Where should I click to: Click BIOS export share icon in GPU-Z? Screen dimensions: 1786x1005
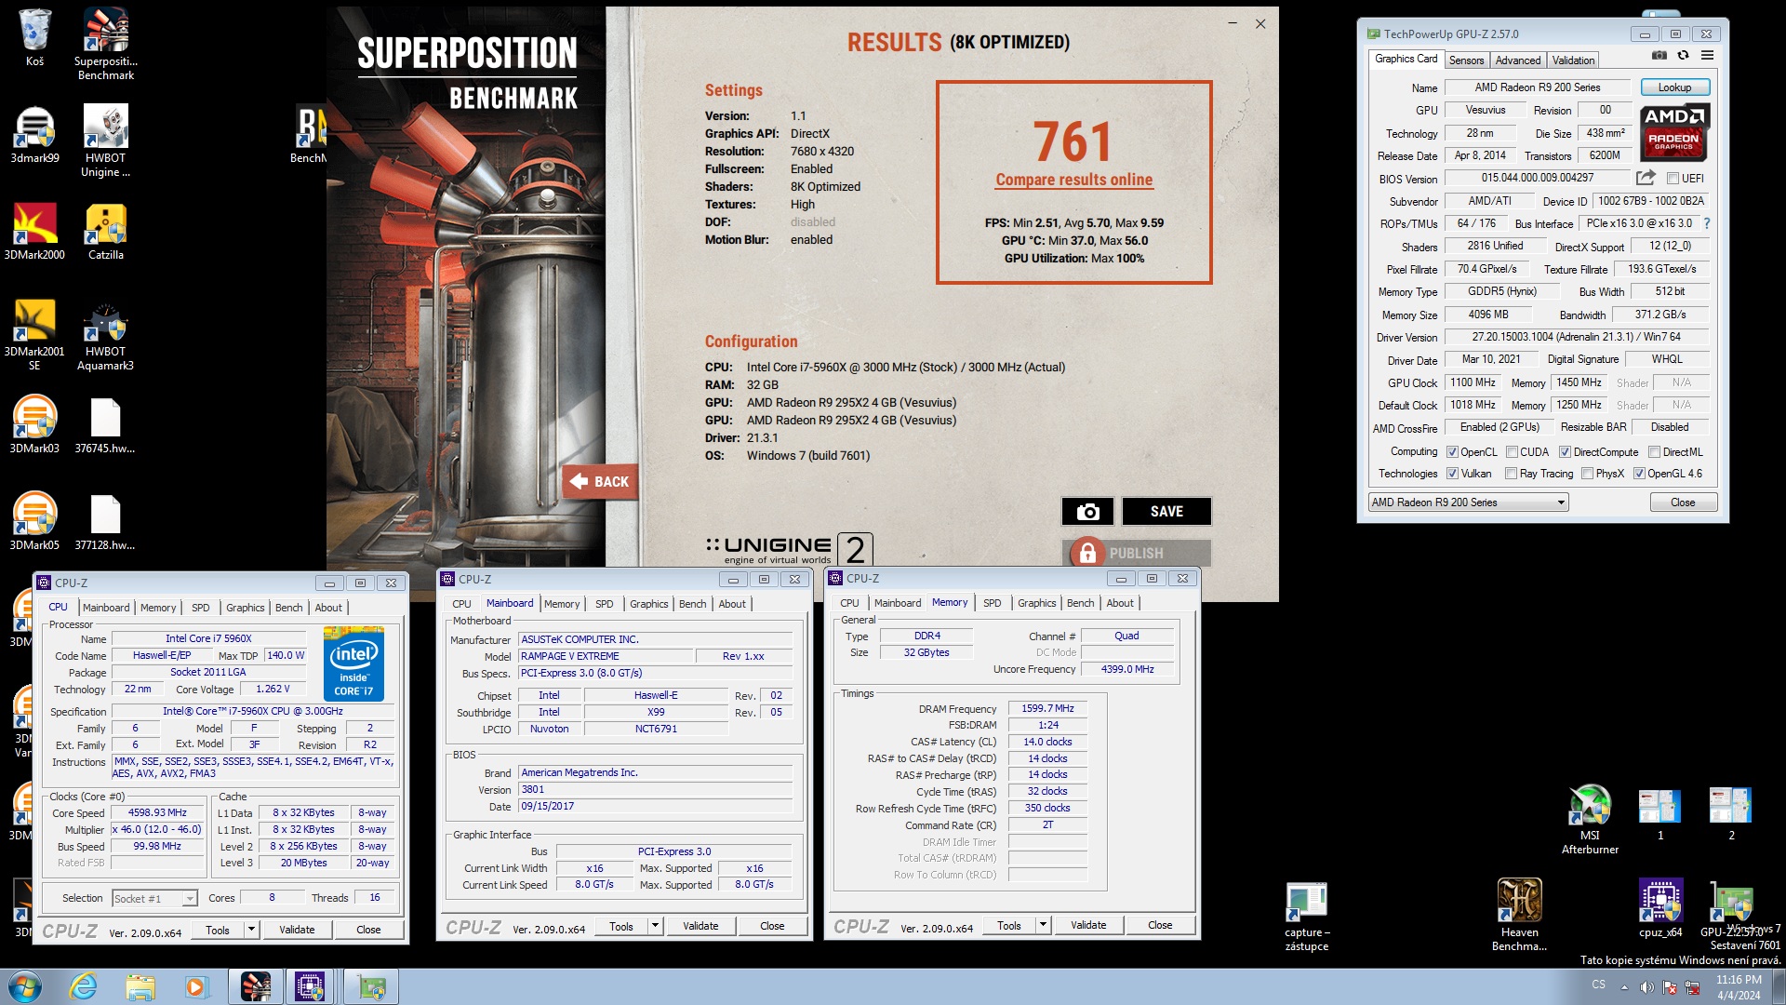(1646, 178)
